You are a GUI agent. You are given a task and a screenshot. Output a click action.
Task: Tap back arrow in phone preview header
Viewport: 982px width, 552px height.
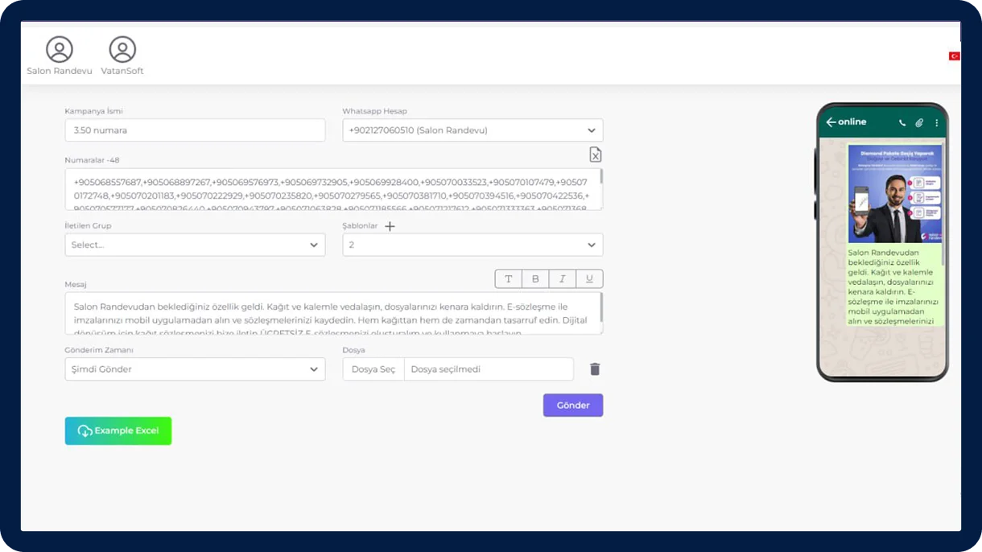[831, 122]
